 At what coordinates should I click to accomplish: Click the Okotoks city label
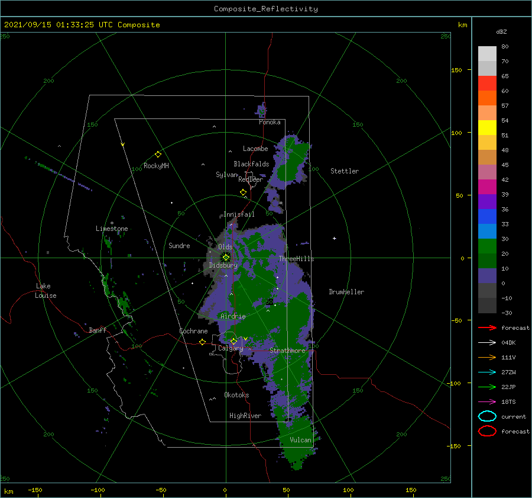pyautogui.click(x=236, y=394)
